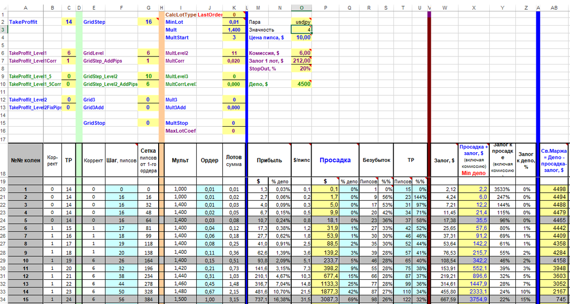This screenshot has height=304, width=570.
Task: Click the StopOut value cell 20%
Action: [x=302, y=68]
